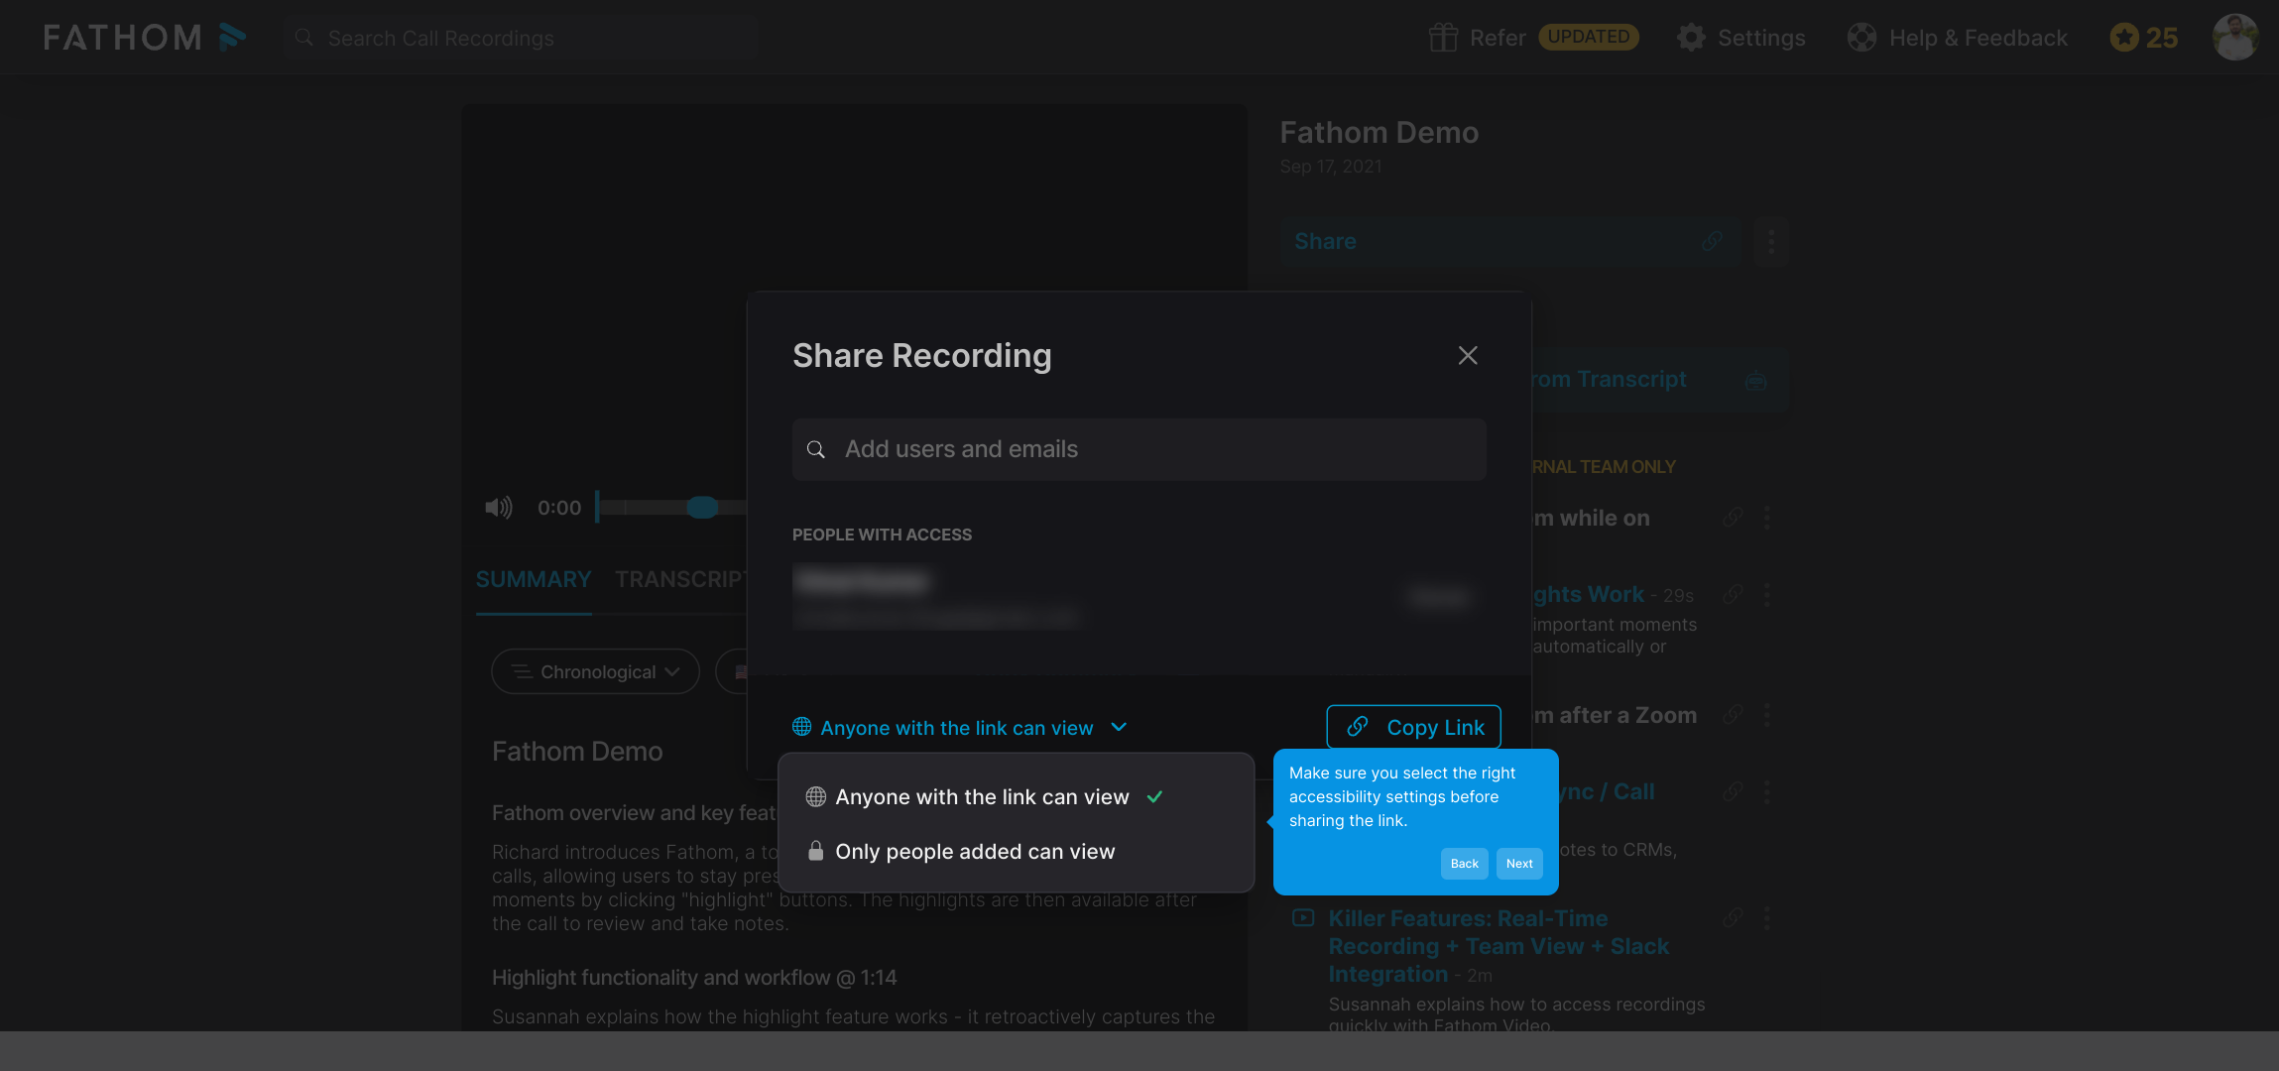This screenshot has width=2279, height=1071.
Task: Click the Help & Feedback lifebuoy icon
Action: [x=1861, y=38]
